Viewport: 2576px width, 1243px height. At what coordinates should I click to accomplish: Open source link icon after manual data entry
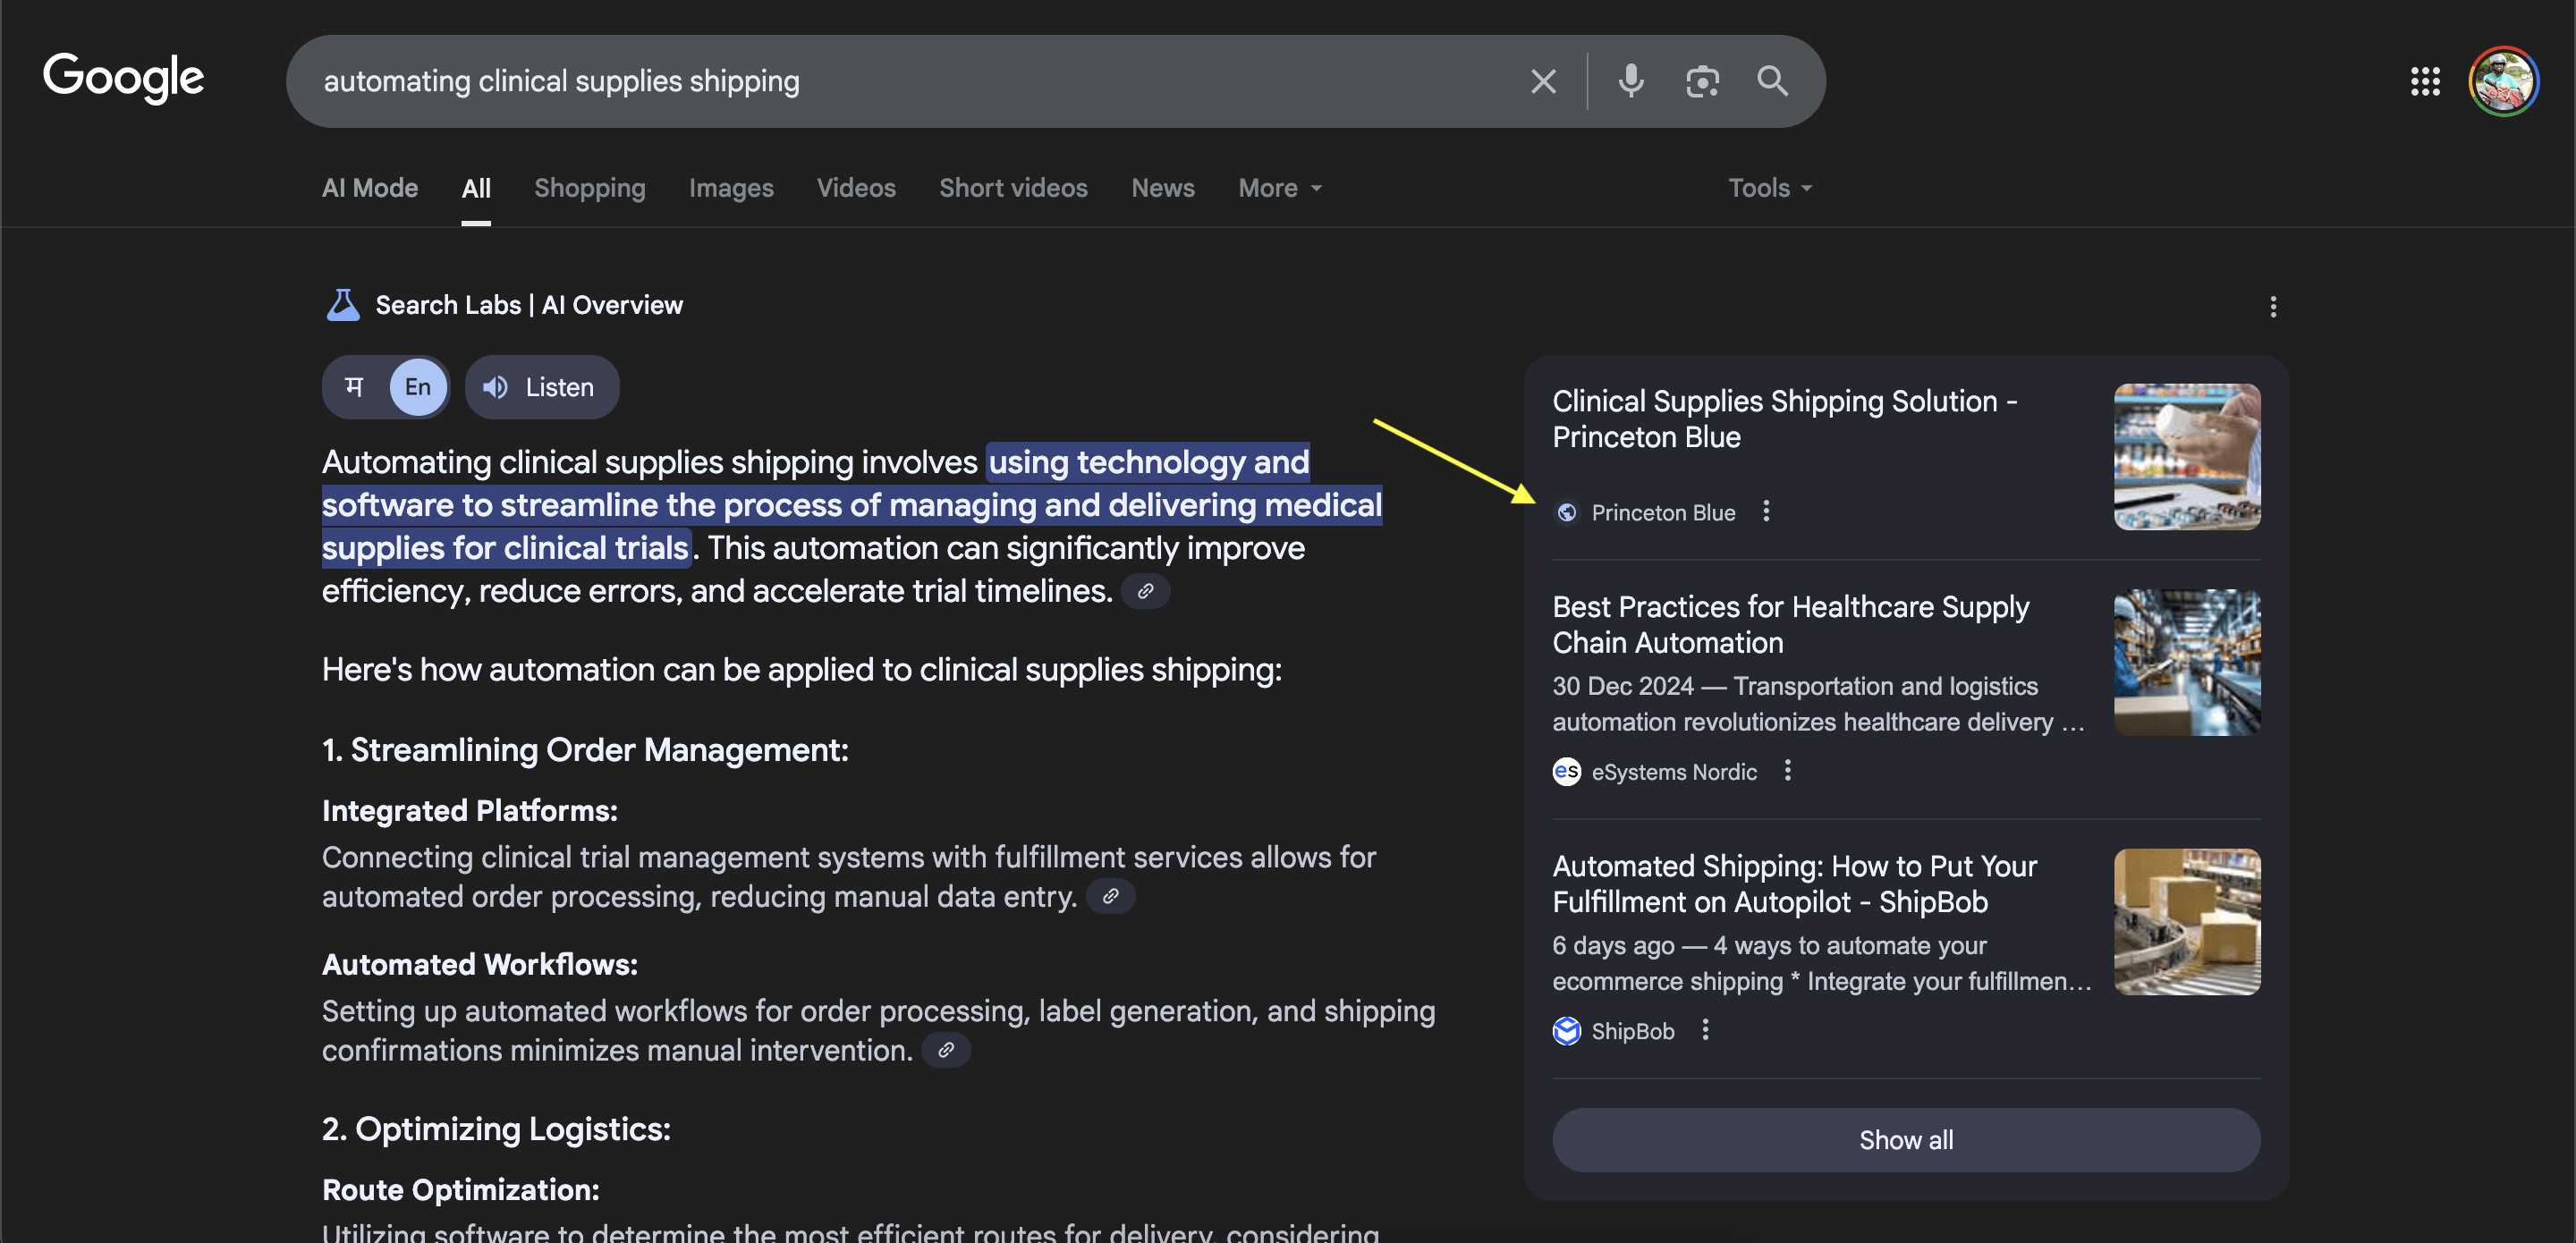(1110, 897)
